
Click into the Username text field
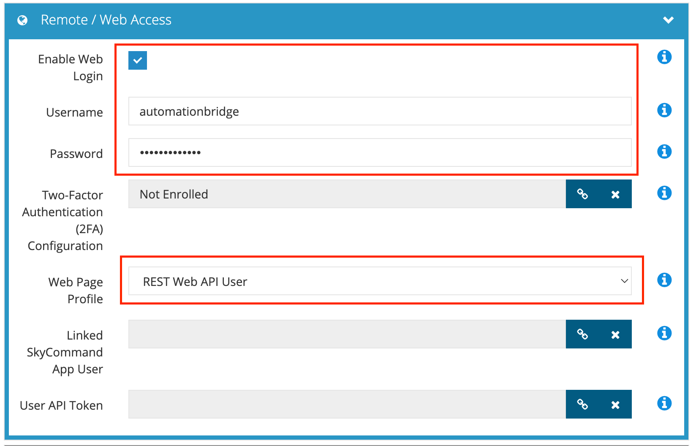380,111
